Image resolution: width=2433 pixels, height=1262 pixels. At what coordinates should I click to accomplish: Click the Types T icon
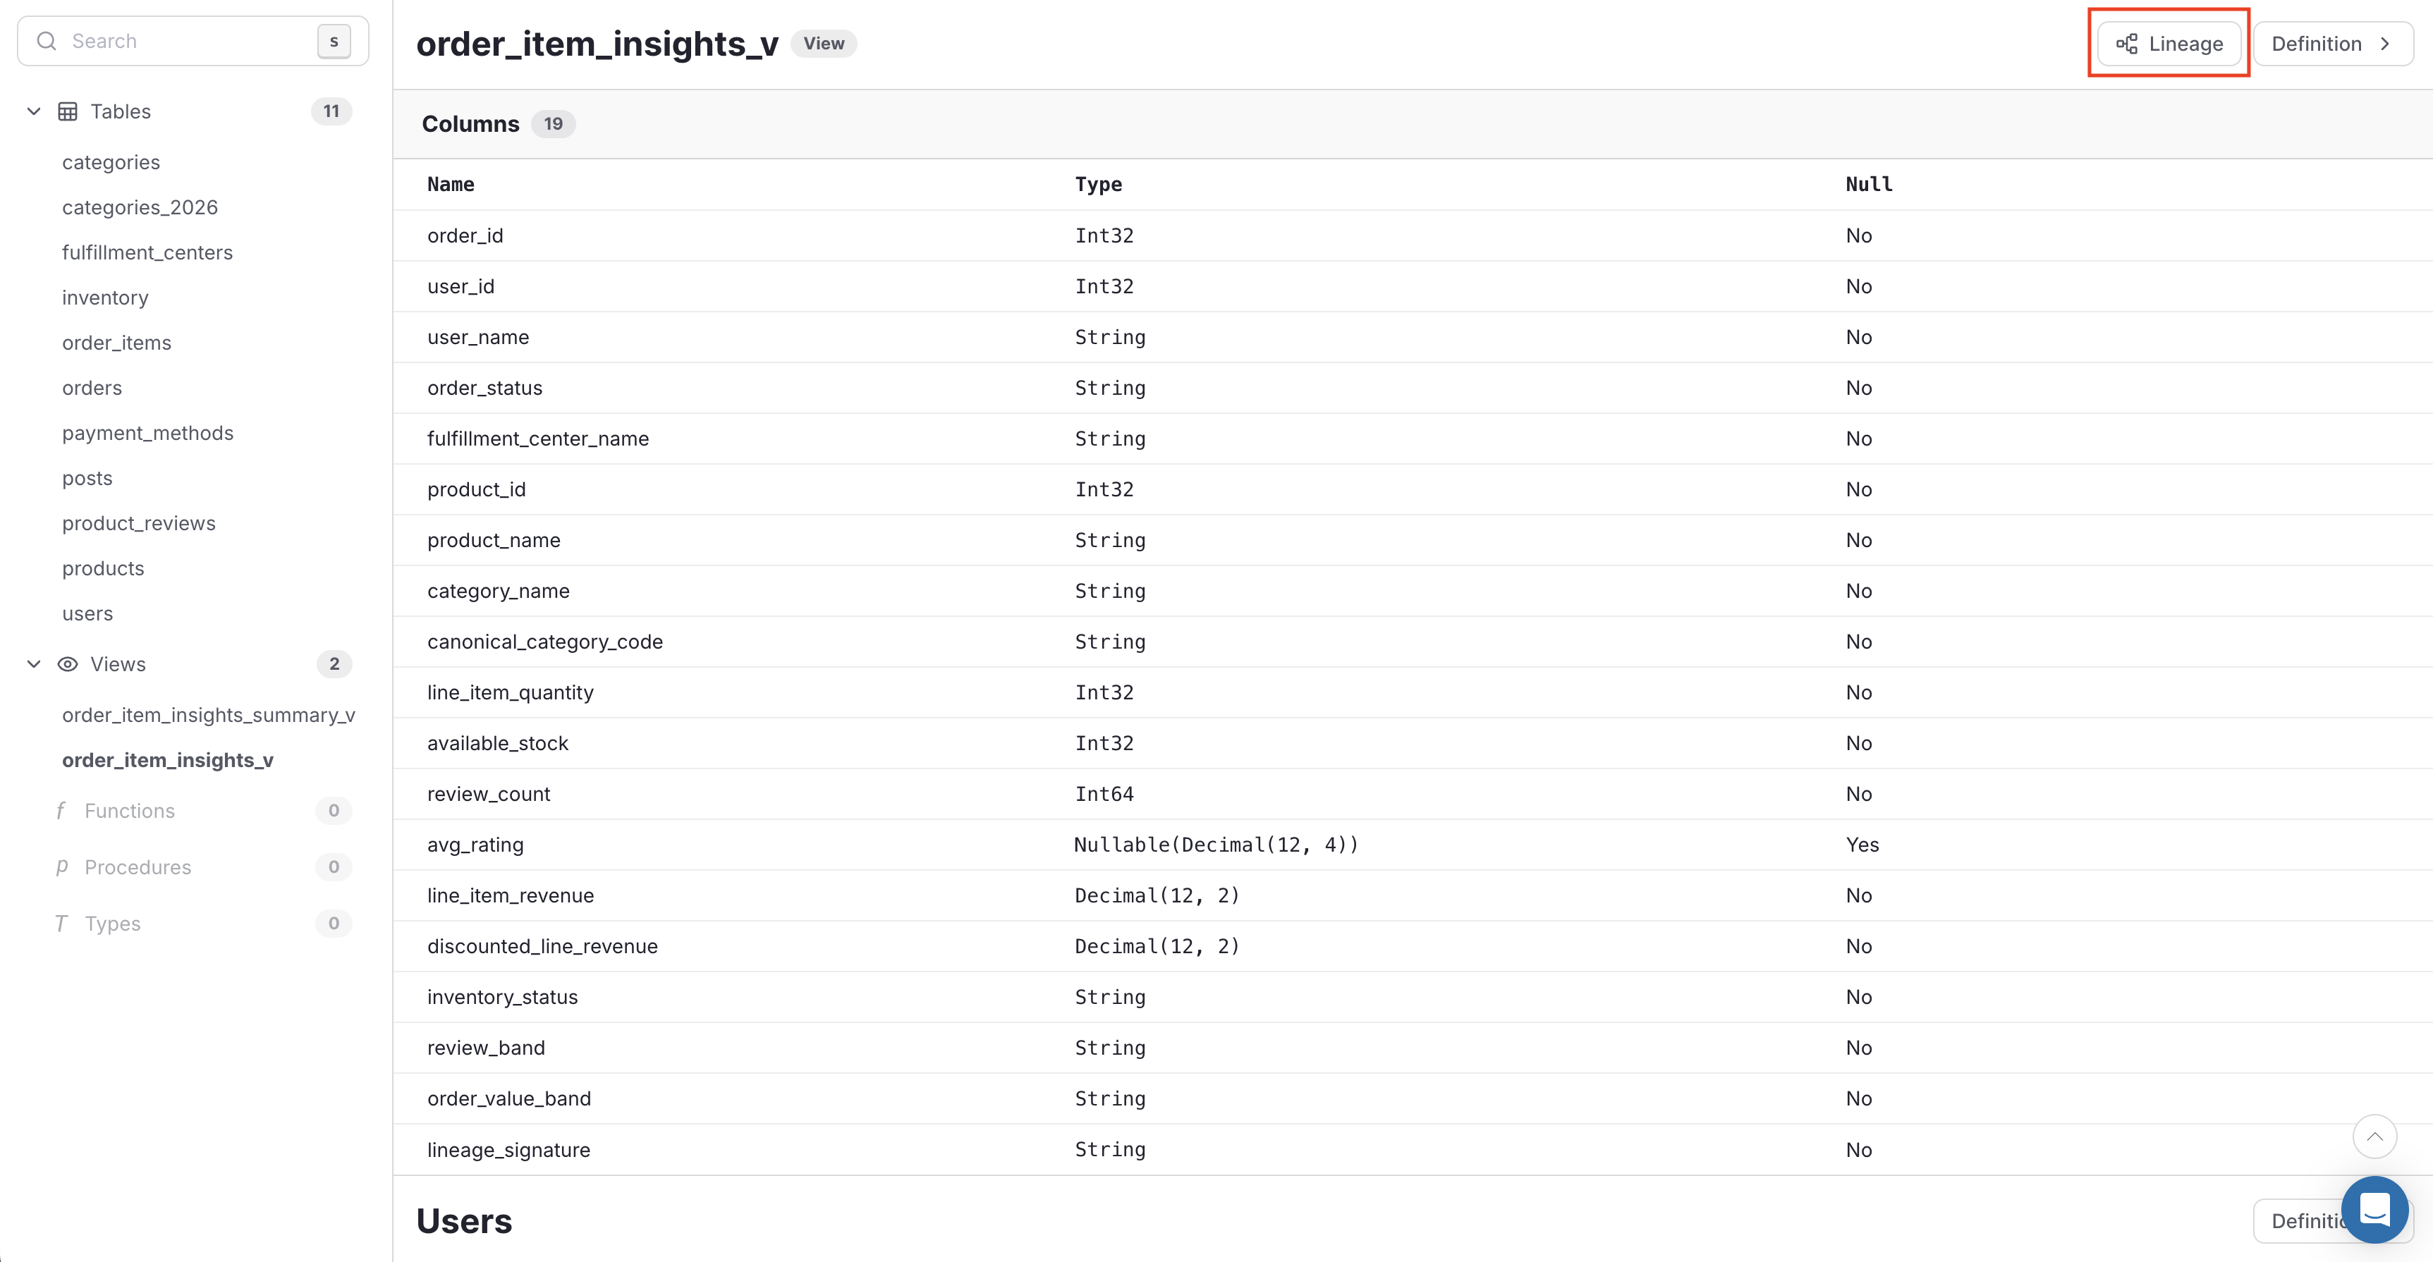tap(61, 923)
